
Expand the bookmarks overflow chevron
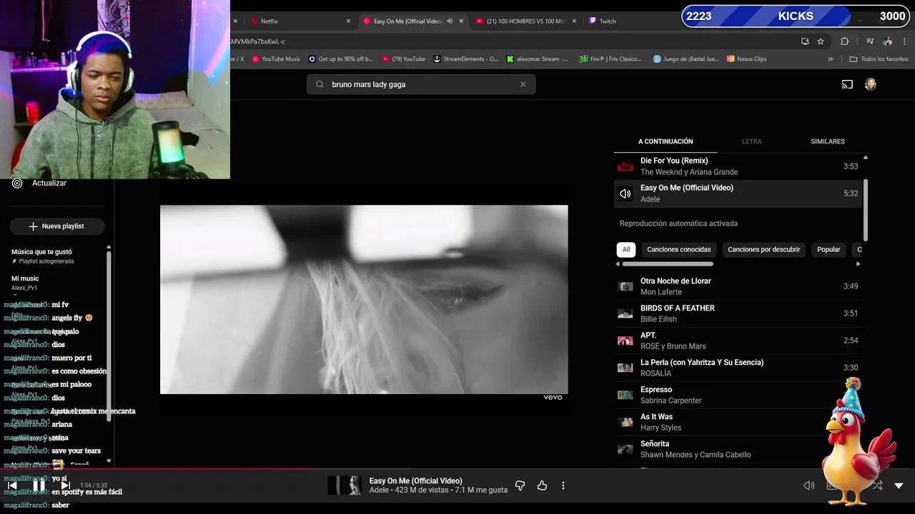[x=830, y=59]
